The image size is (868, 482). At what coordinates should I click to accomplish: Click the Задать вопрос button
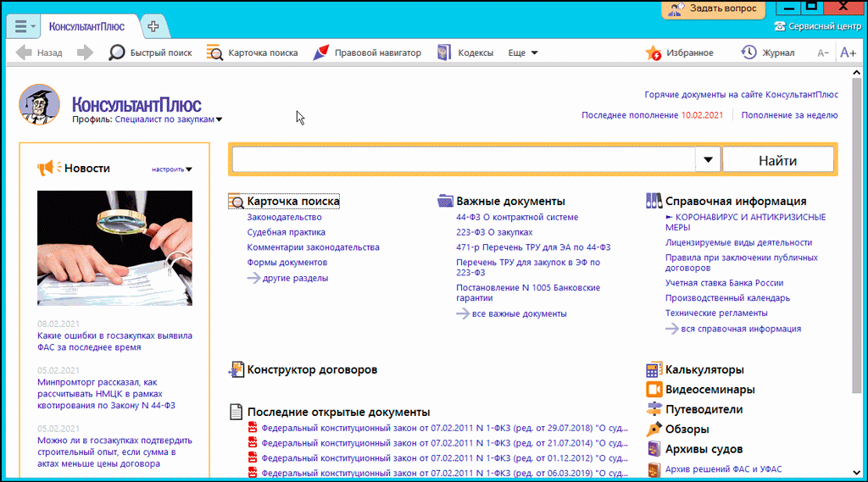tap(713, 8)
